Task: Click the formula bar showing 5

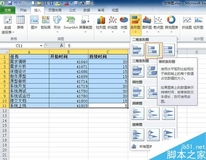Action: click(x=135, y=46)
